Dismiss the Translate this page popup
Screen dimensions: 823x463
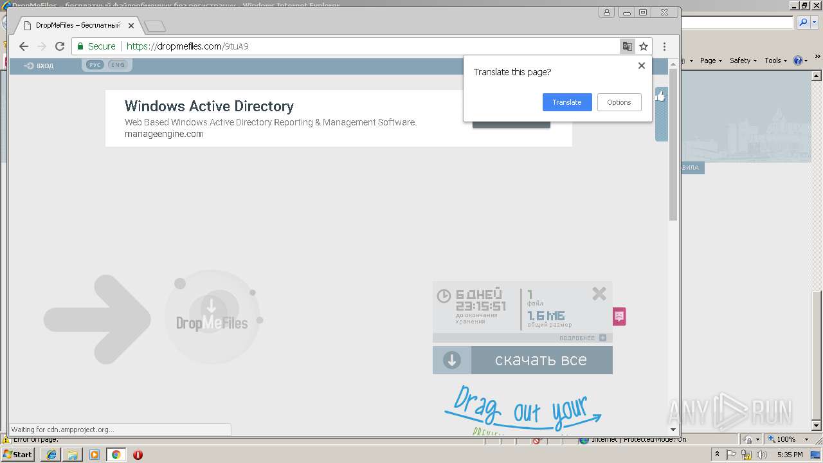(x=641, y=66)
